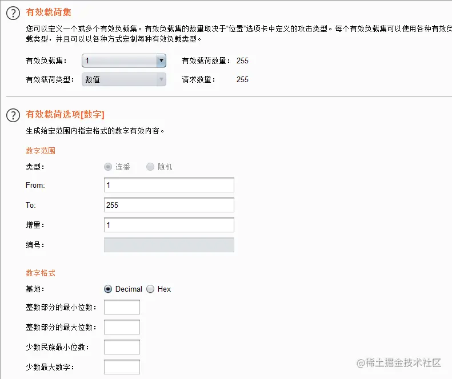The image size is (452, 379).
Task: Click the 有效负载集 label
Action: 46,61
